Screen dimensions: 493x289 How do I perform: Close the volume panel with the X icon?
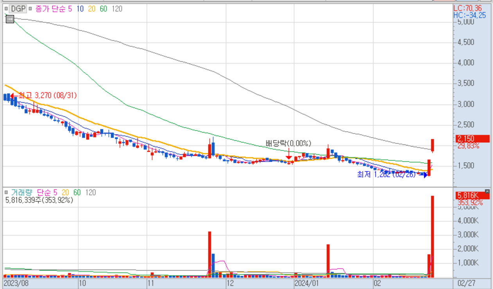487,191
